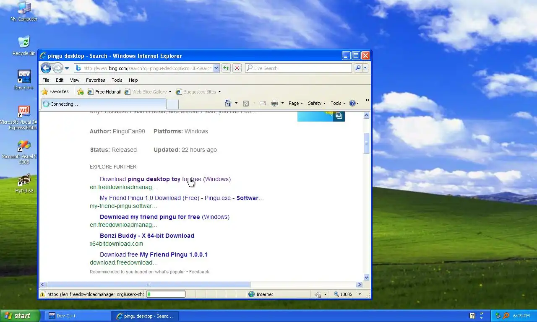
Task: Click the EXPLORE FURTHER heading
Action: click(113, 167)
